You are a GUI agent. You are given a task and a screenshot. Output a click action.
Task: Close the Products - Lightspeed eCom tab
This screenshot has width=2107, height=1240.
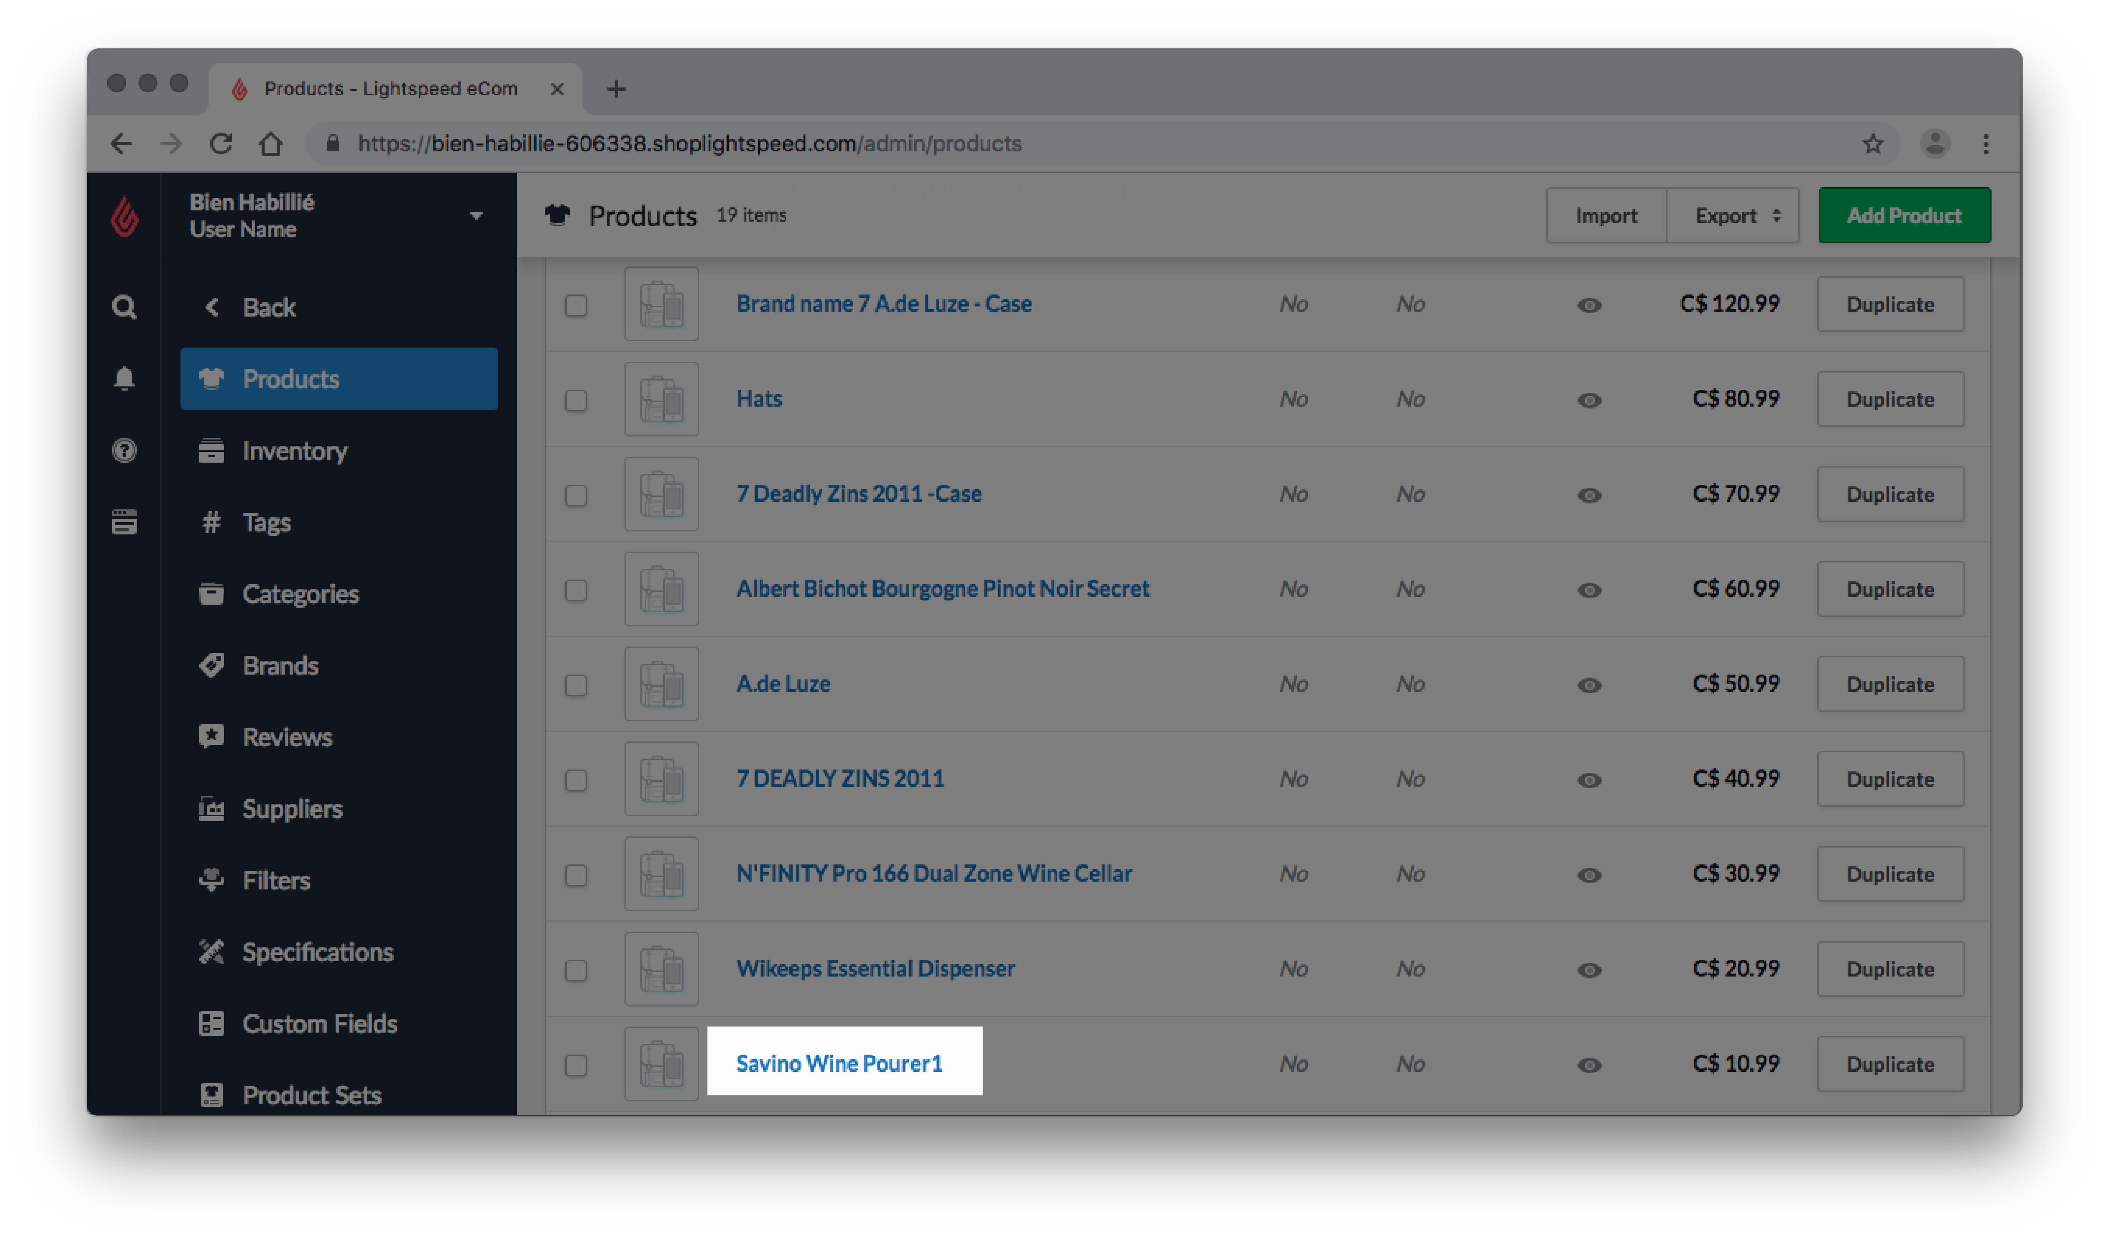pos(557,89)
